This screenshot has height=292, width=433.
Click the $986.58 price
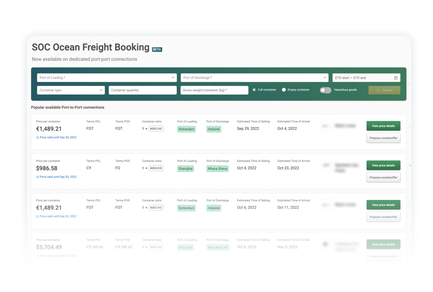(x=47, y=168)
